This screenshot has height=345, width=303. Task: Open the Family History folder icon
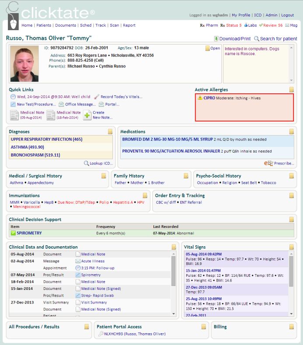pyautogui.click(x=186, y=176)
